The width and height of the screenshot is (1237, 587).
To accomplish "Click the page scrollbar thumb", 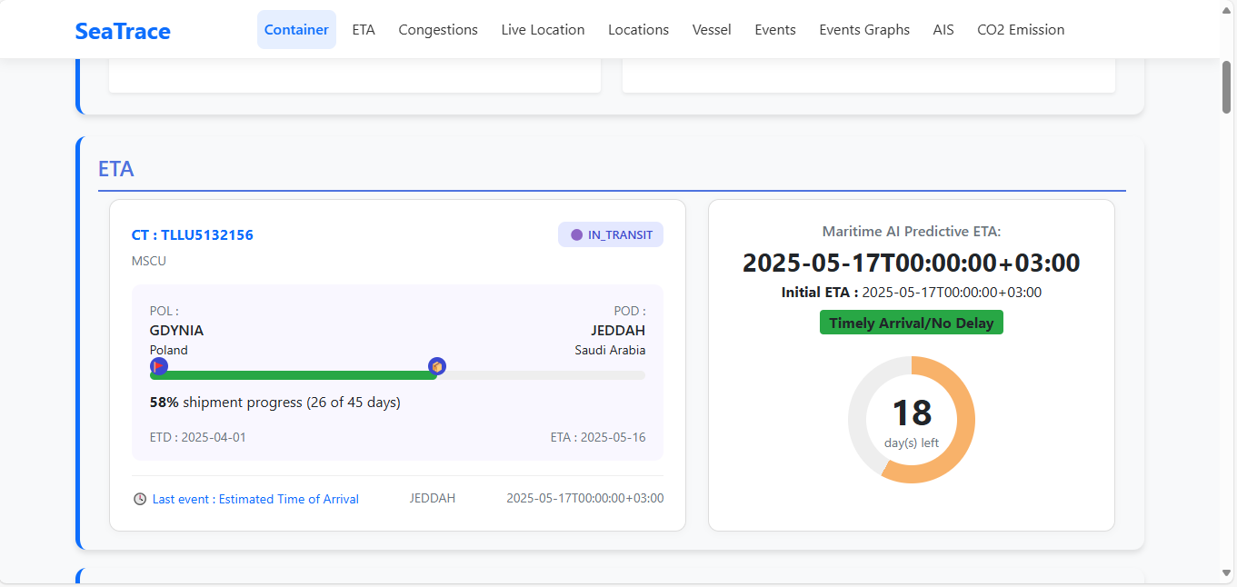I will [1228, 87].
